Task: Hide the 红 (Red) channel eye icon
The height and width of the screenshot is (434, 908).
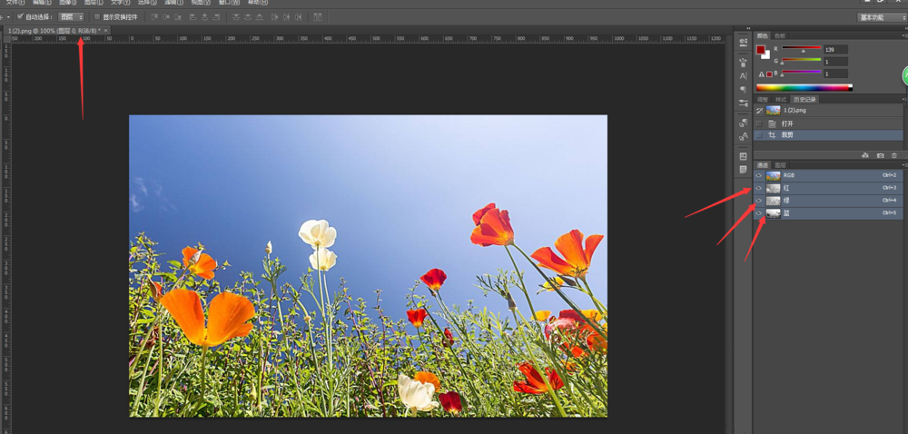Action: (759, 188)
